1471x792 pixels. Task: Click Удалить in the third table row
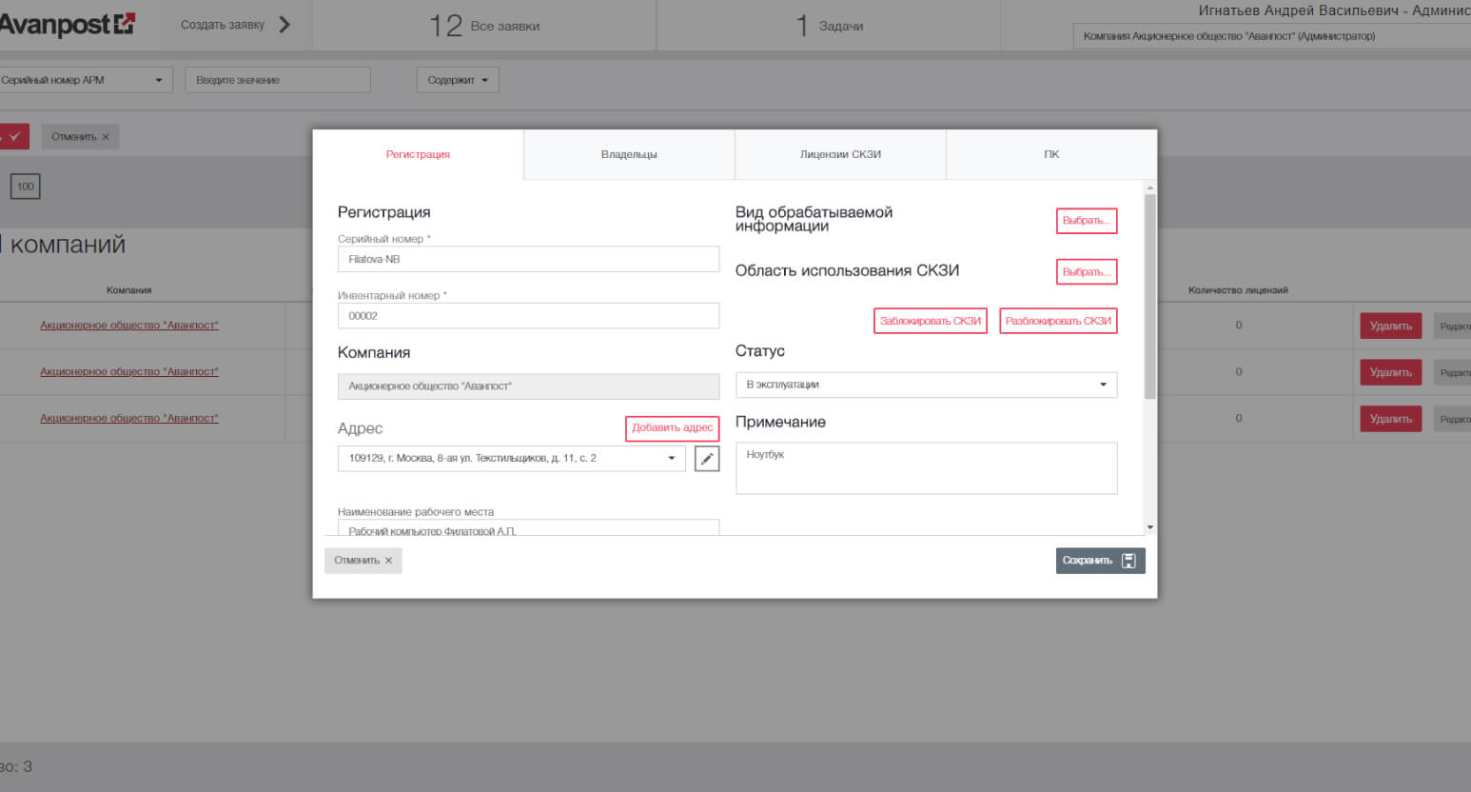coord(1391,419)
